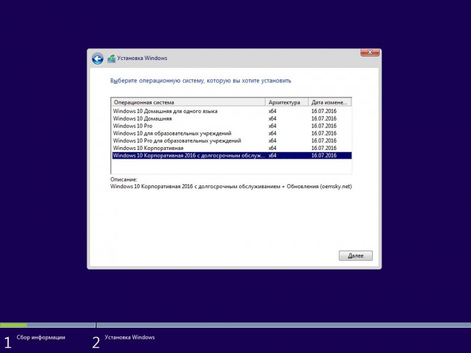This screenshot has width=471, height=353.
Task: Select the Windows 10 Домашняя row
Action: (231, 119)
